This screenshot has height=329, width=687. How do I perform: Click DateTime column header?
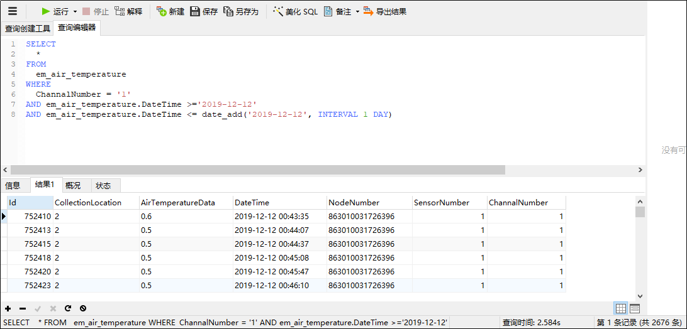(x=279, y=203)
